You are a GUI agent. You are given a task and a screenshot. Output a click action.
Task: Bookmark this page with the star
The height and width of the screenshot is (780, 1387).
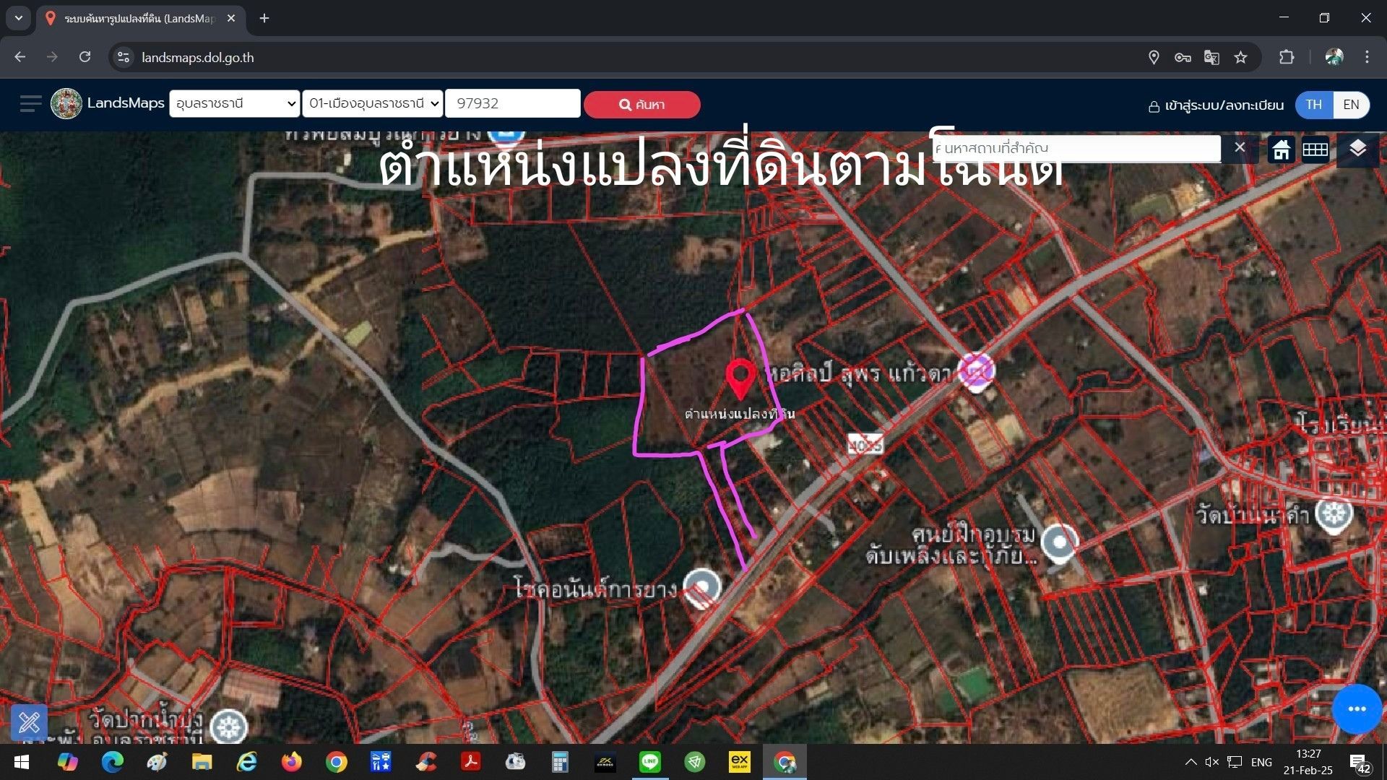(x=1240, y=57)
